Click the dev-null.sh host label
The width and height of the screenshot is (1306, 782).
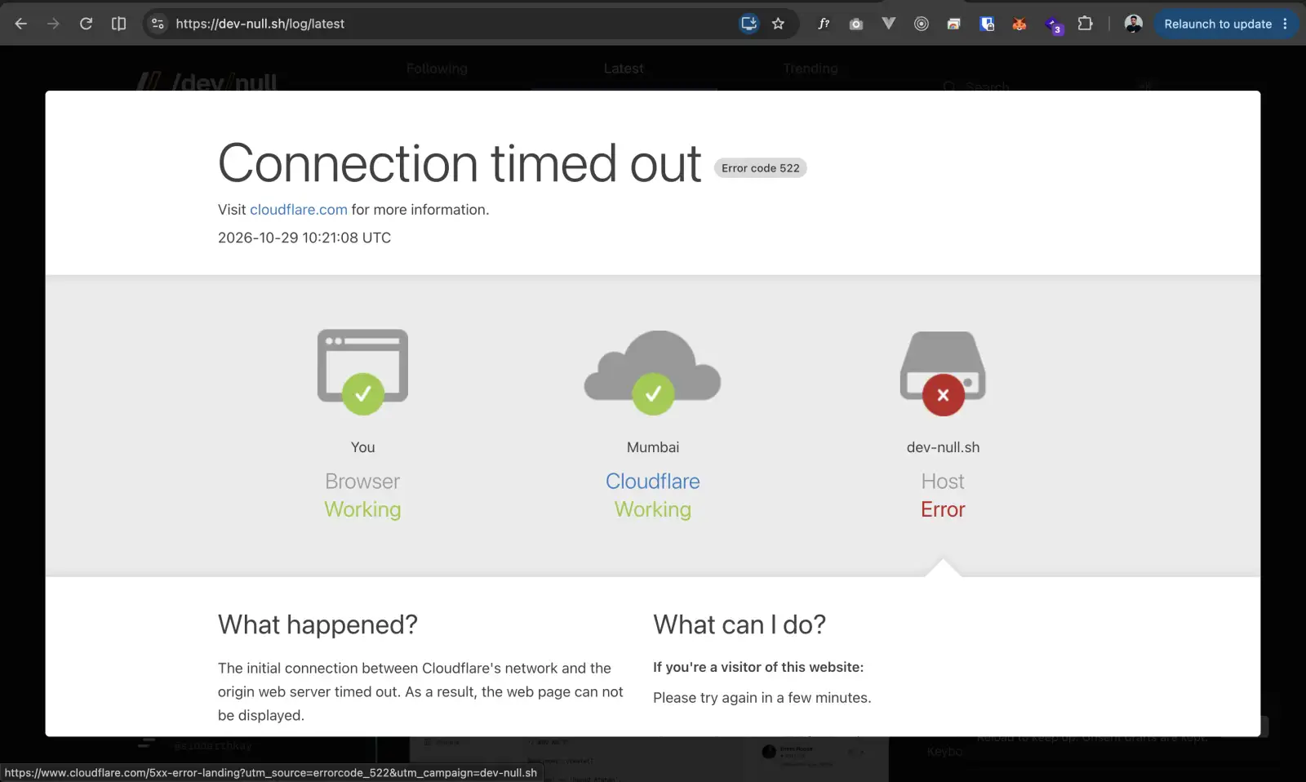(x=943, y=447)
